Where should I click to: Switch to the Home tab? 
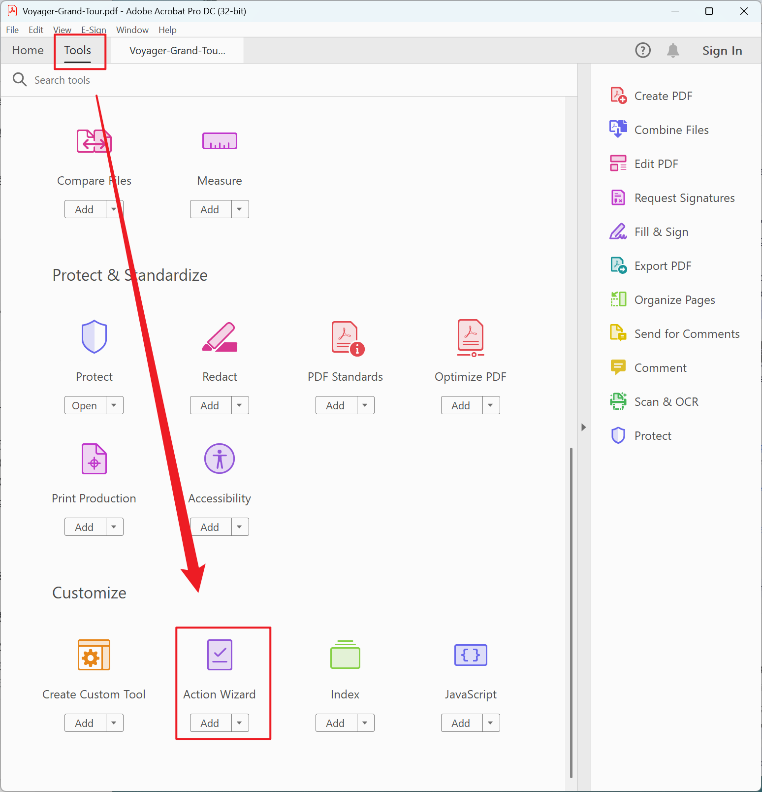(x=28, y=50)
